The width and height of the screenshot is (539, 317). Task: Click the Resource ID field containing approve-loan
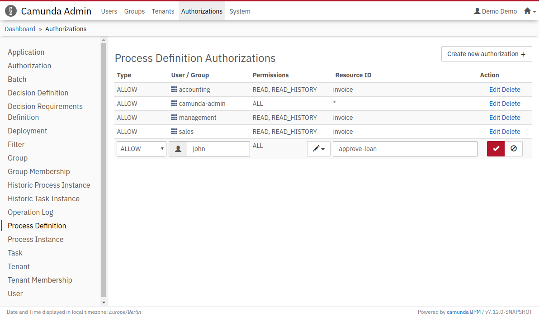(405, 149)
